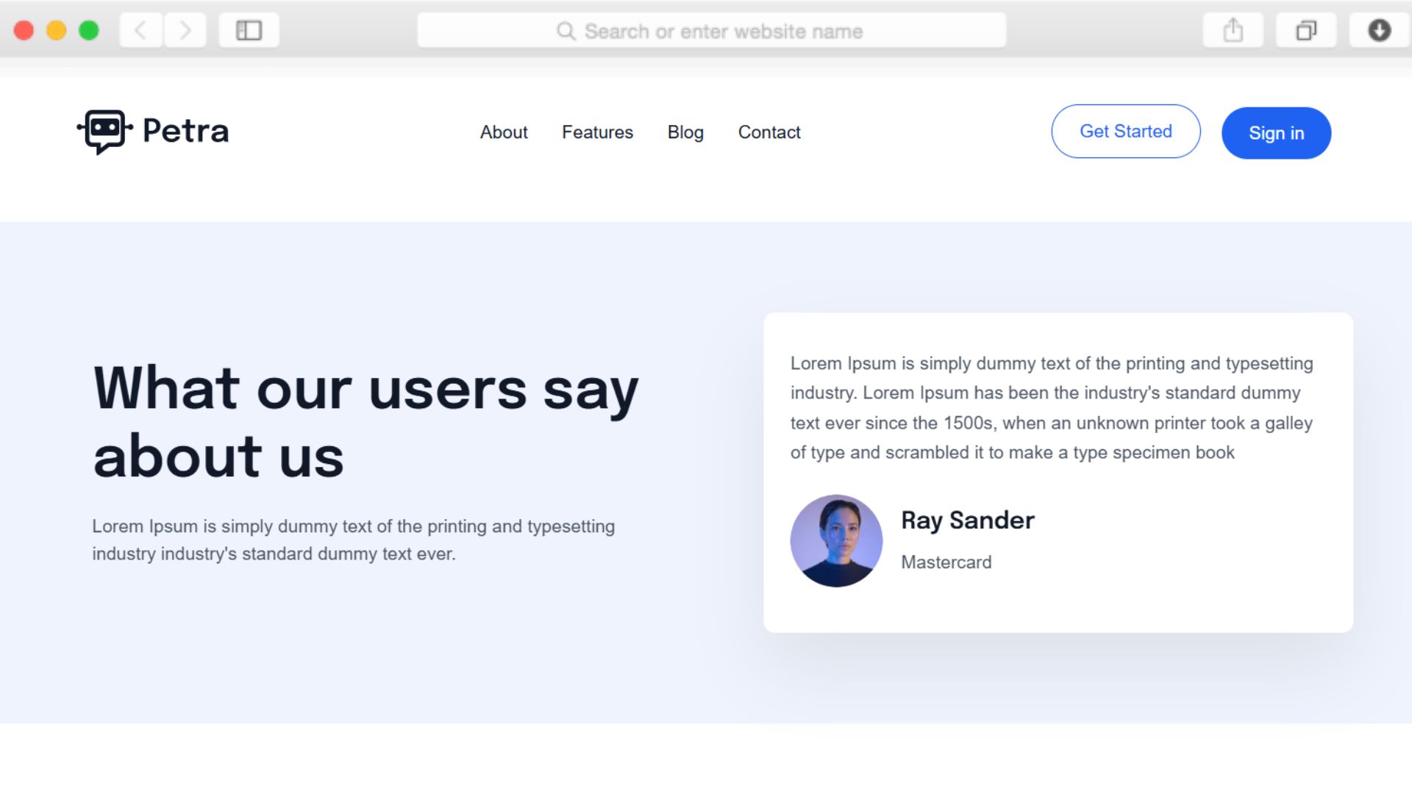This screenshot has height=794, width=1412.
Task: Toggle the browser sidebar panel
Action: click(x=249, y=31)
